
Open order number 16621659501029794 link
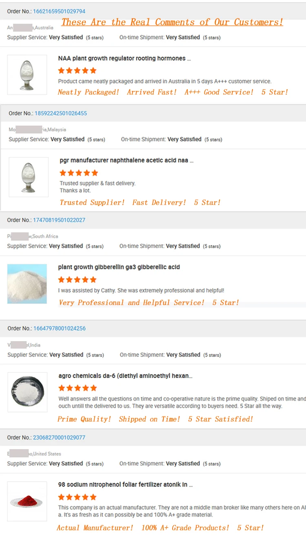click(59, 11)
